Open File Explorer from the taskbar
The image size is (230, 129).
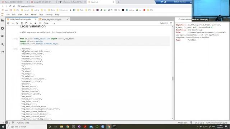tap(61, 126)
